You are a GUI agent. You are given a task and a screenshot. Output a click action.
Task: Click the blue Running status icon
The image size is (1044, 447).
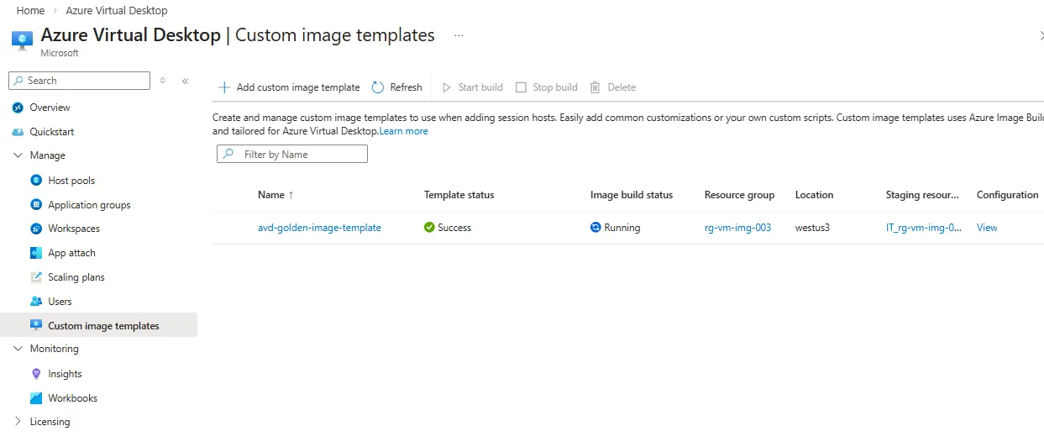[x=595, y=228]
